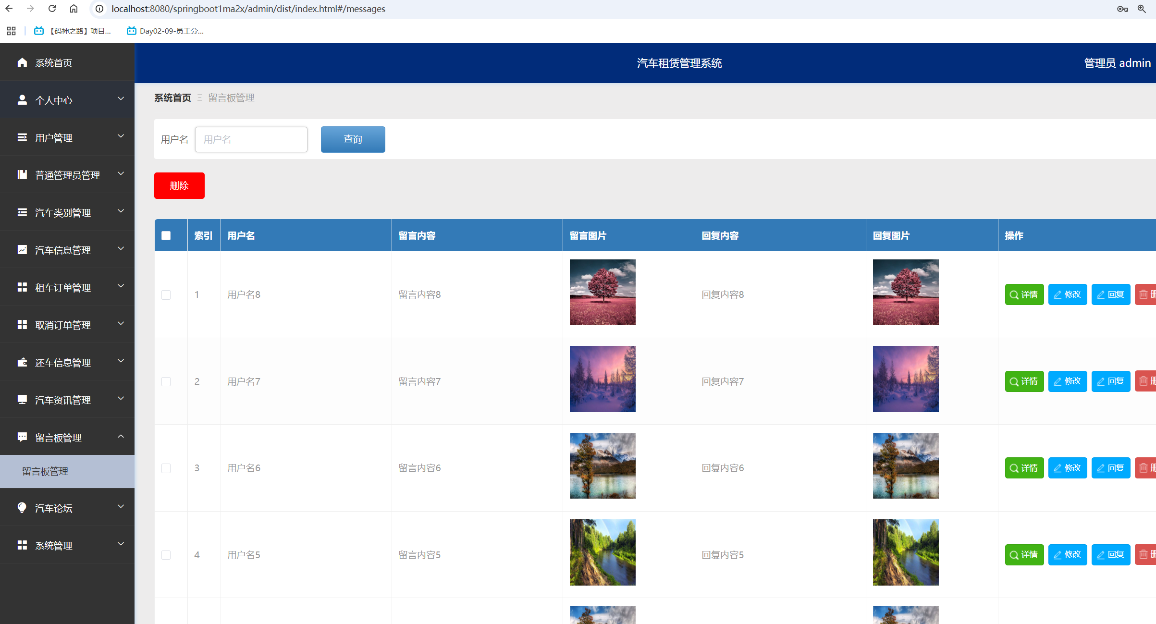Viewport: 1156px width, 624px height.
Task: Click the house icon beside 系统首页
Action: pyautogui.click(x=22, y=62)
